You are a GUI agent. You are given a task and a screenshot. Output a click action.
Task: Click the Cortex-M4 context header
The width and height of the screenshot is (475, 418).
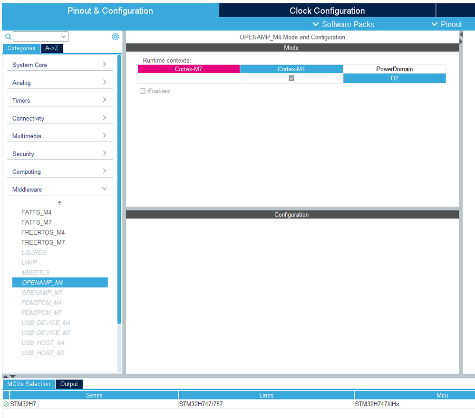pyautogui.click(x=291, y=69)
